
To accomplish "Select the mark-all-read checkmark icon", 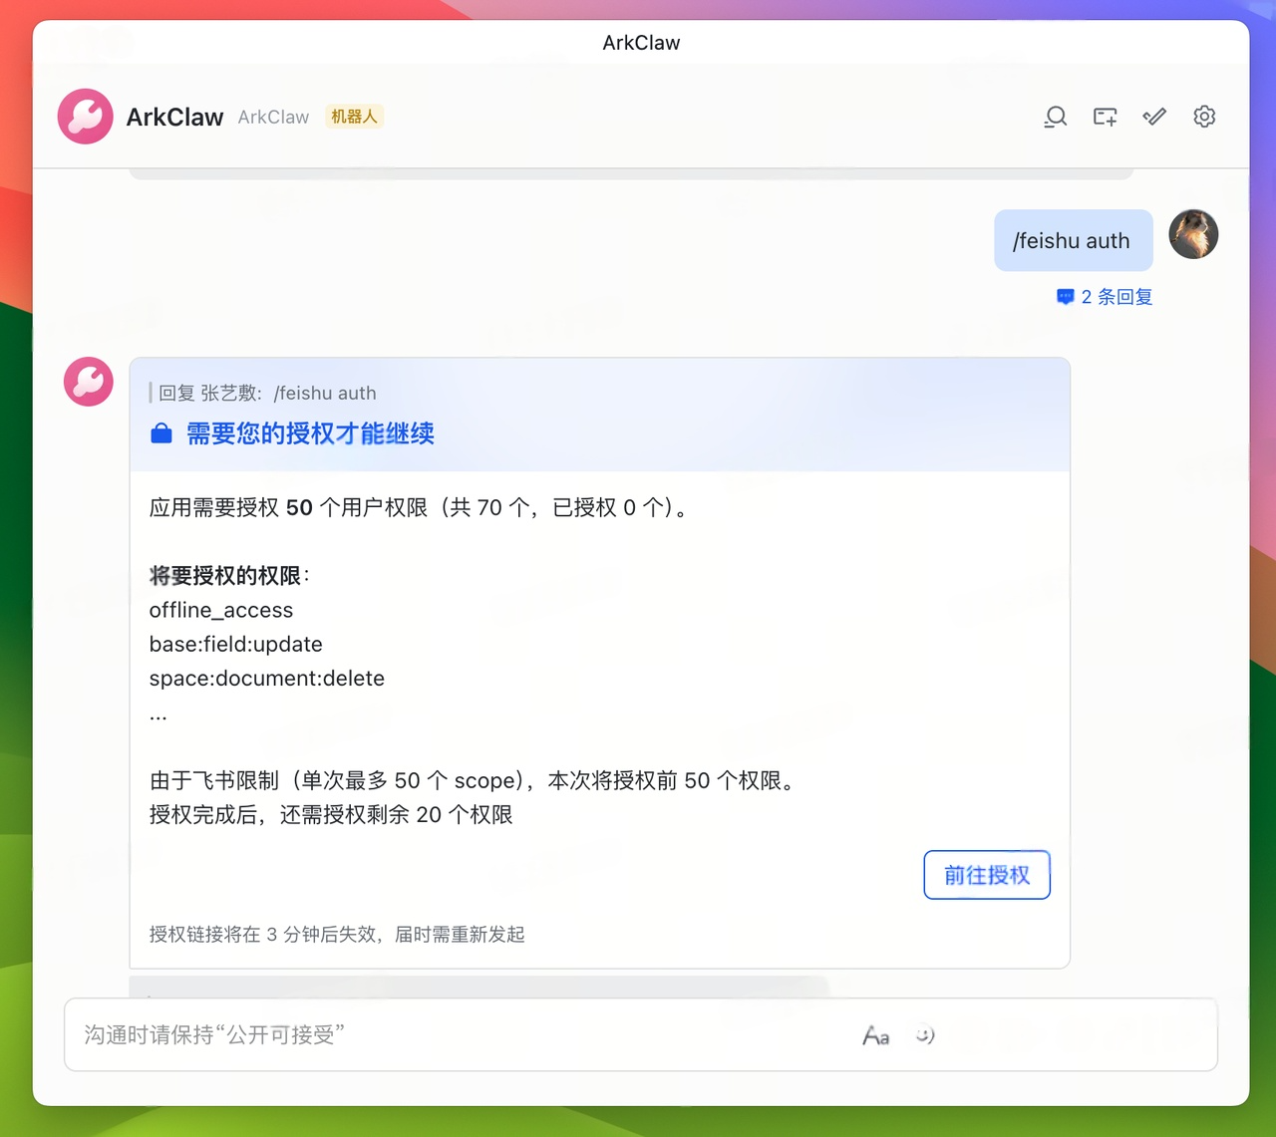I will coord(1154,117).
